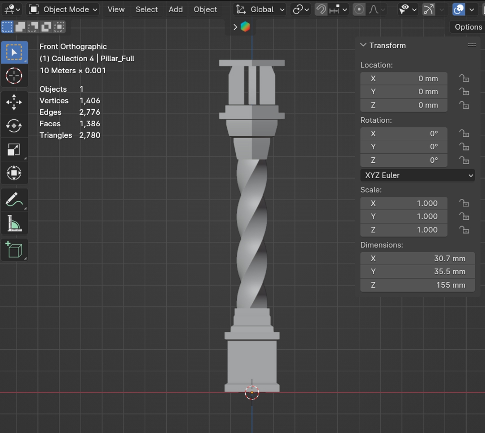This screenshot has width=485, height=433.
Task: Select the Annotate pencil tool
Action: pyautogui.click(x=14, y=200)
